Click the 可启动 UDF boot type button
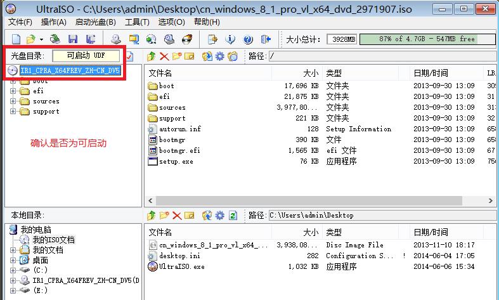Viewport: 499px width, 300px height. (86, 56)
